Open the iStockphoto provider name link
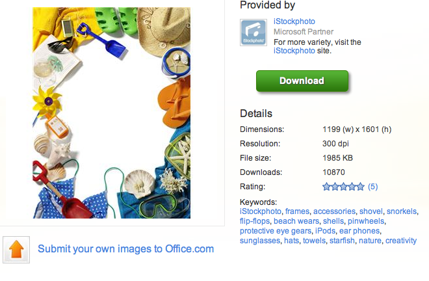 (x=294, y=21)
